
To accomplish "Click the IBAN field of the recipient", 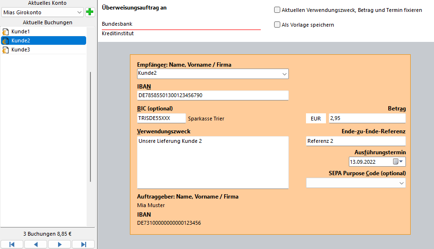I will 213,95.
